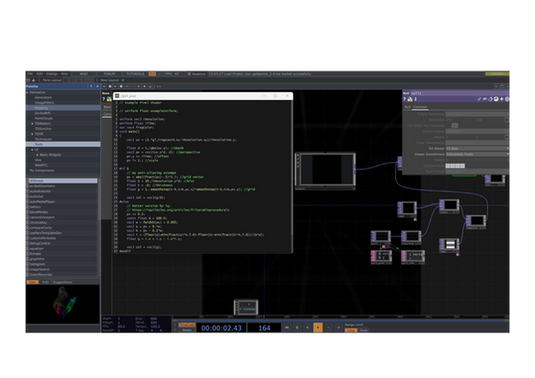Select audioAnalysis palette component

tap(40, 191)
